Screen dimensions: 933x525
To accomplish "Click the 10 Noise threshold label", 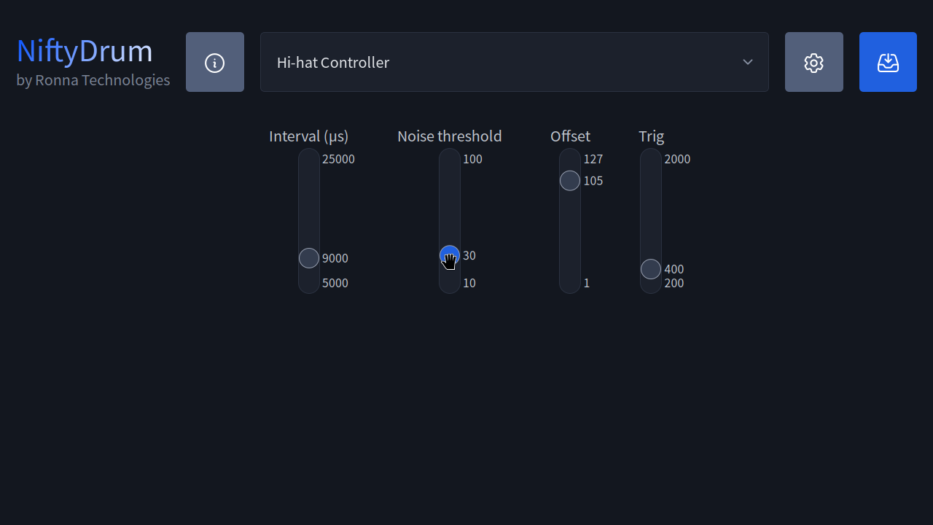I will 469,283.
